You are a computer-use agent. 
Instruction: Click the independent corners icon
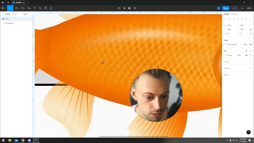pos(250,34)
